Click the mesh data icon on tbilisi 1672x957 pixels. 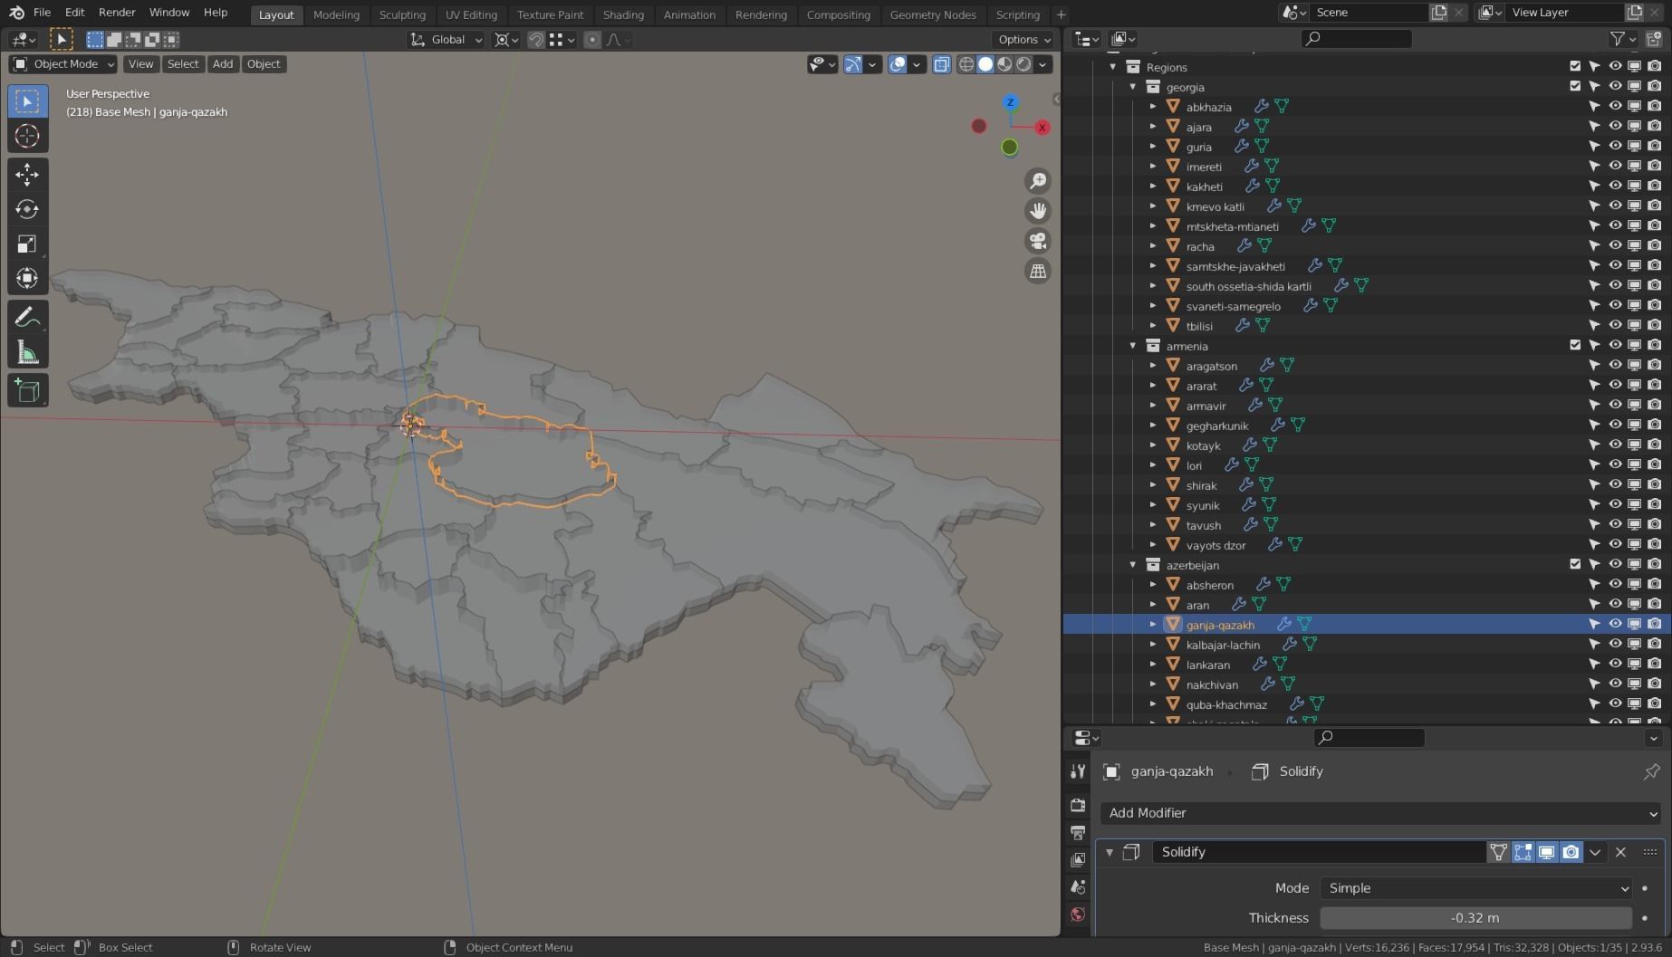click(1263, 326)
